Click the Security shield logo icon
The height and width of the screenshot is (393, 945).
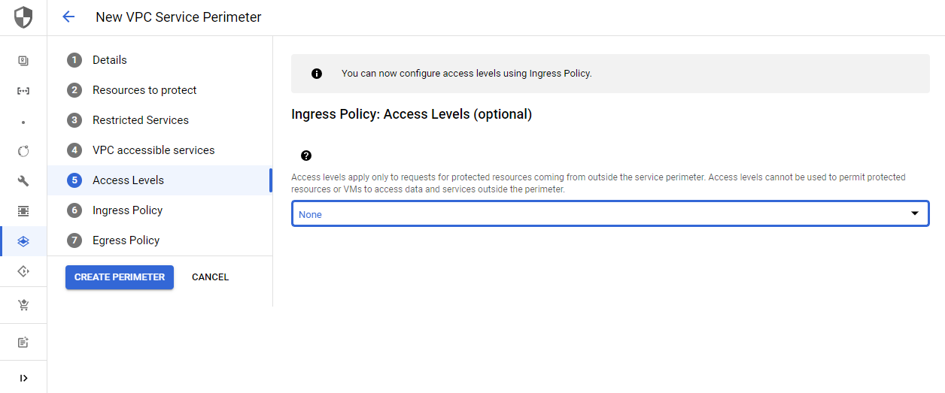[x=23, y=17]
